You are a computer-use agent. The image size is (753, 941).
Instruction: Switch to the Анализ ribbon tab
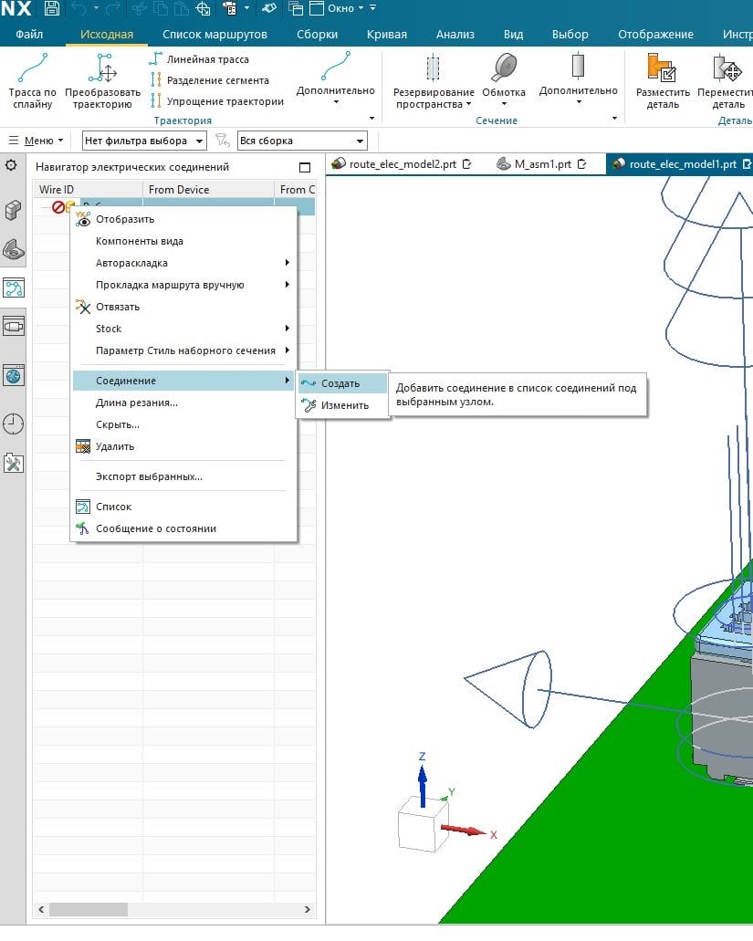[x=455, y=34]
